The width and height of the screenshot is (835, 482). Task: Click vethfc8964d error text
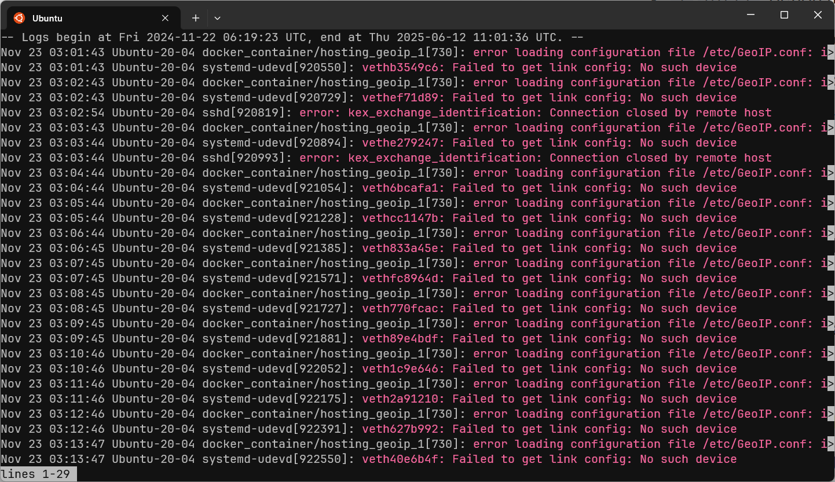(x=550, y=278)
